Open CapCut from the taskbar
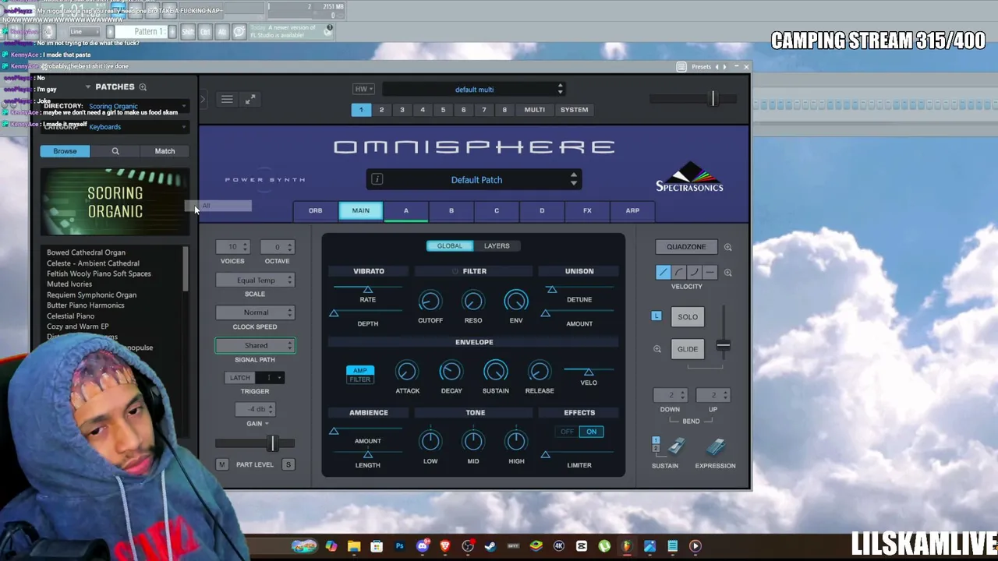This screenshot has width=998, height=561. click(x=582, y=546)
